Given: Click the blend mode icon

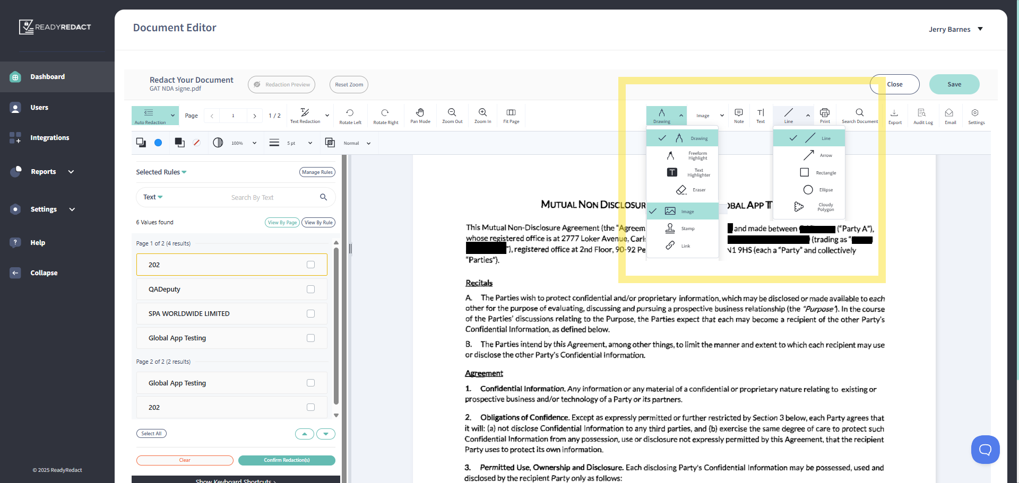Looking at the screenshot, I should pos(330,143).
